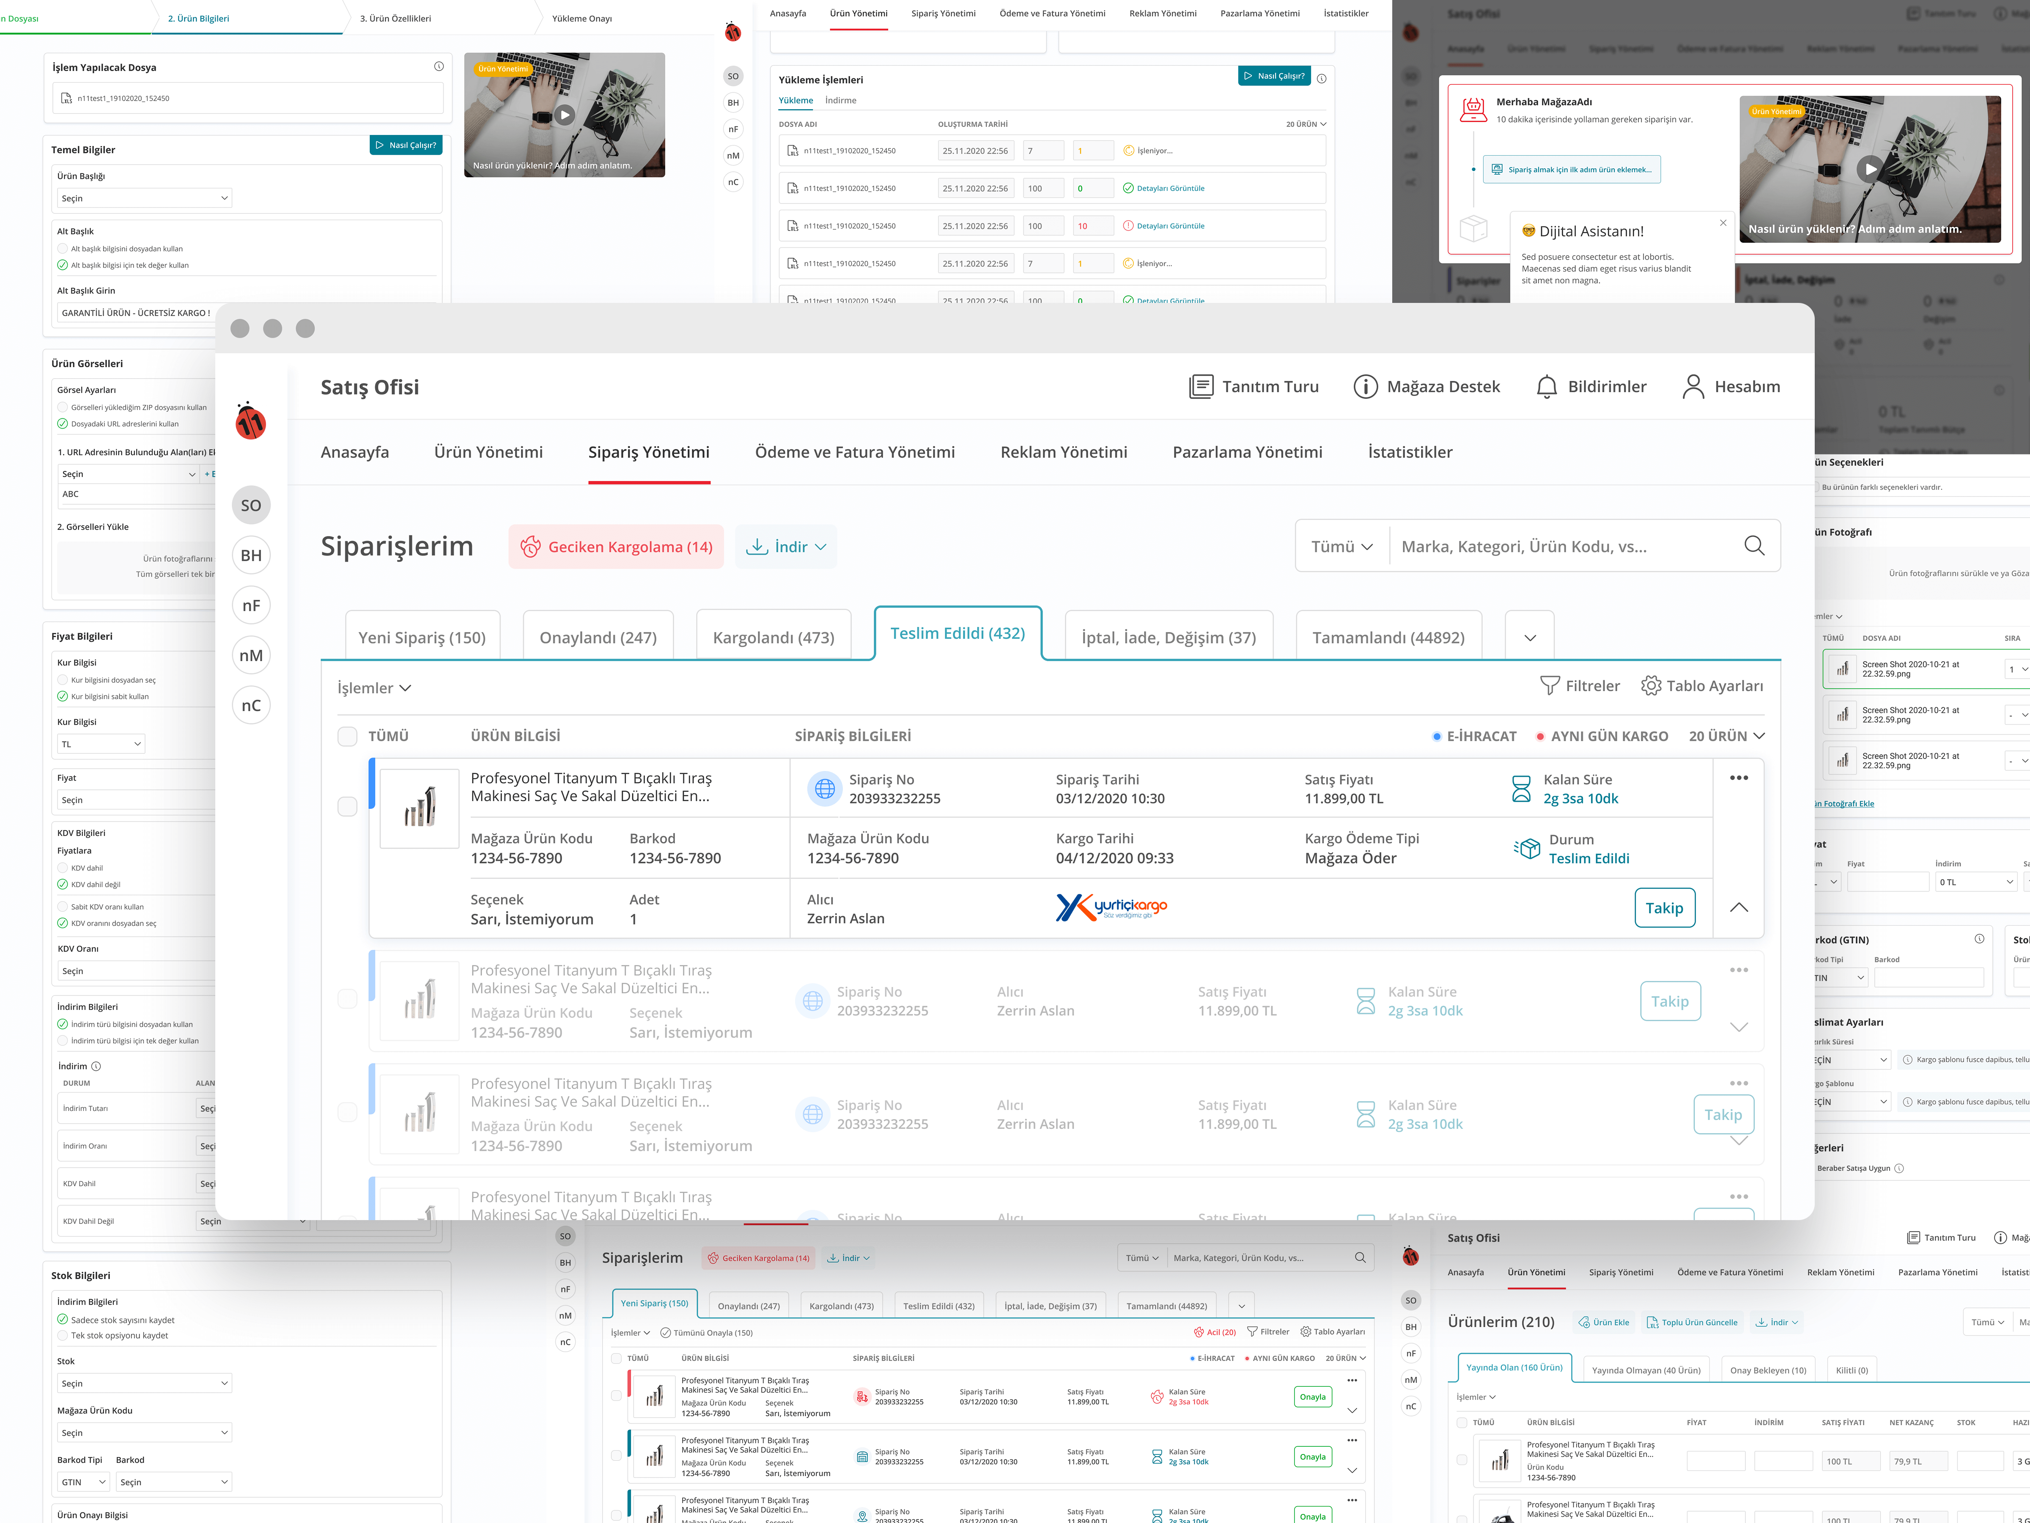The height and width of the screenshot is (1523, 2030).
Task: Open the İndir dropdown in front Siparişlerim
Action: click(786, 546)
